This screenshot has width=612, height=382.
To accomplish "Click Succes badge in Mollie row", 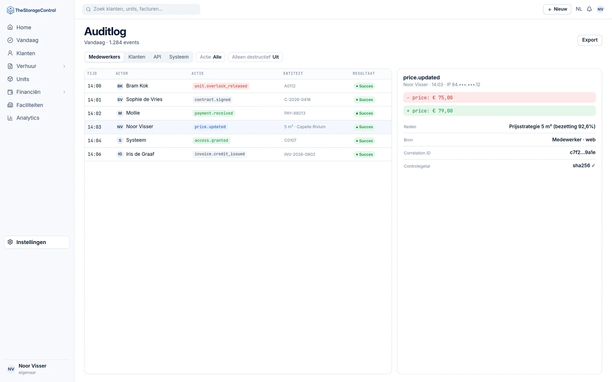I will (x=364, y=113).
